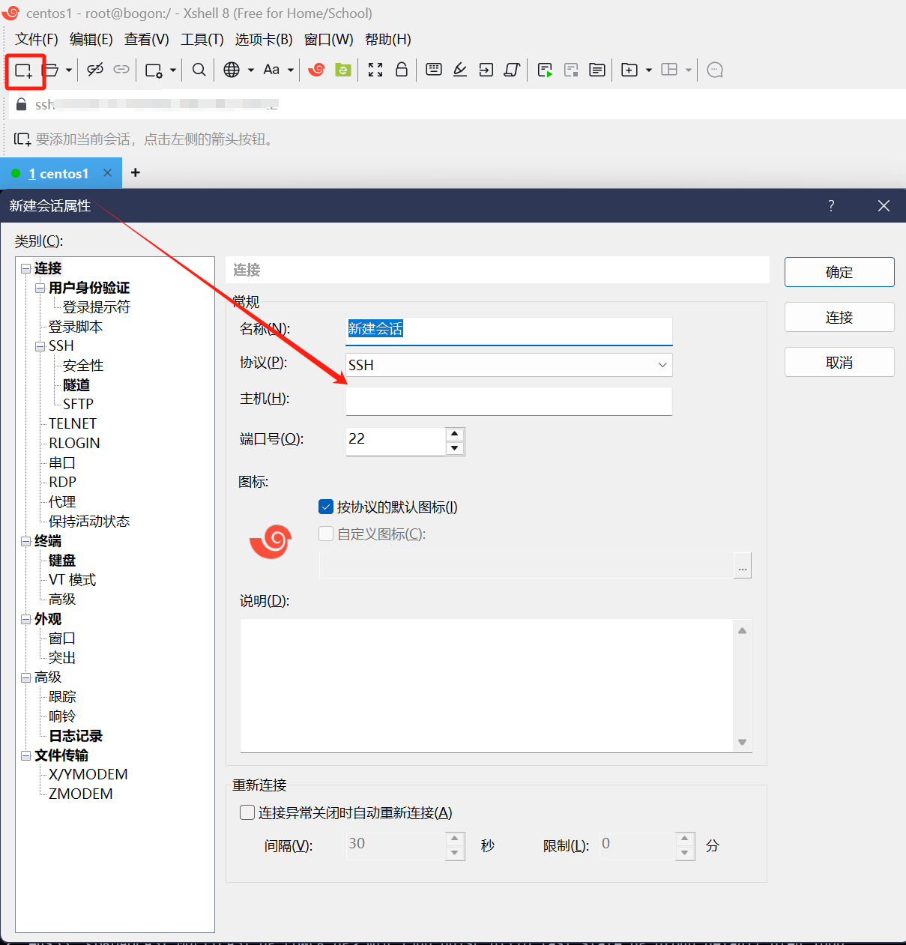Open the dropdown arrow beside the Aa icon

pyautogui.click(x=291, y=70)
